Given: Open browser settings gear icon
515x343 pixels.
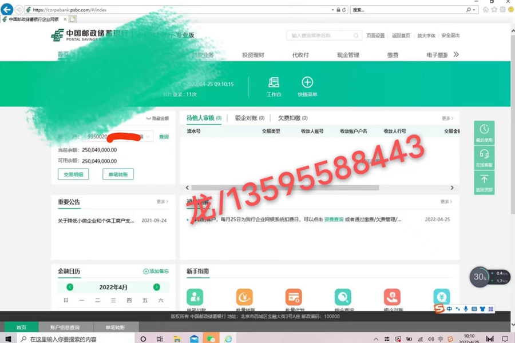Looking at the screenshot, I should (502, 10).
